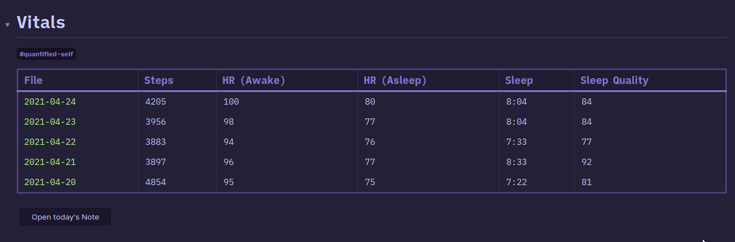Open the 2021-04-24 file link

(50, 102)
